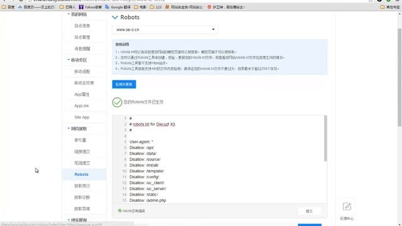Click the line 'User-agent: *' in editor

141,142
